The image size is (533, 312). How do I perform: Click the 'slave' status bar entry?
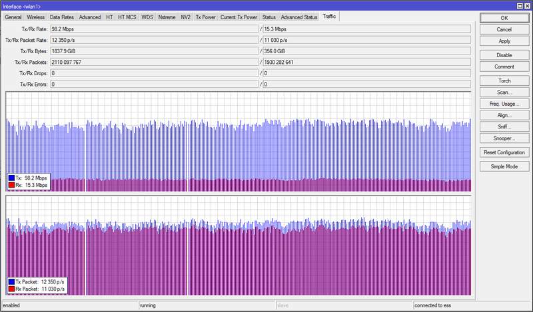coord(282,305)
